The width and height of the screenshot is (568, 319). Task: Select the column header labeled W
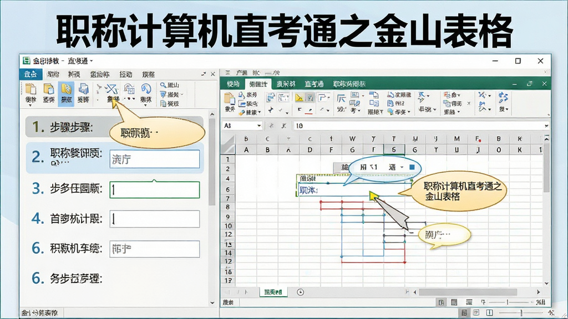352,139
